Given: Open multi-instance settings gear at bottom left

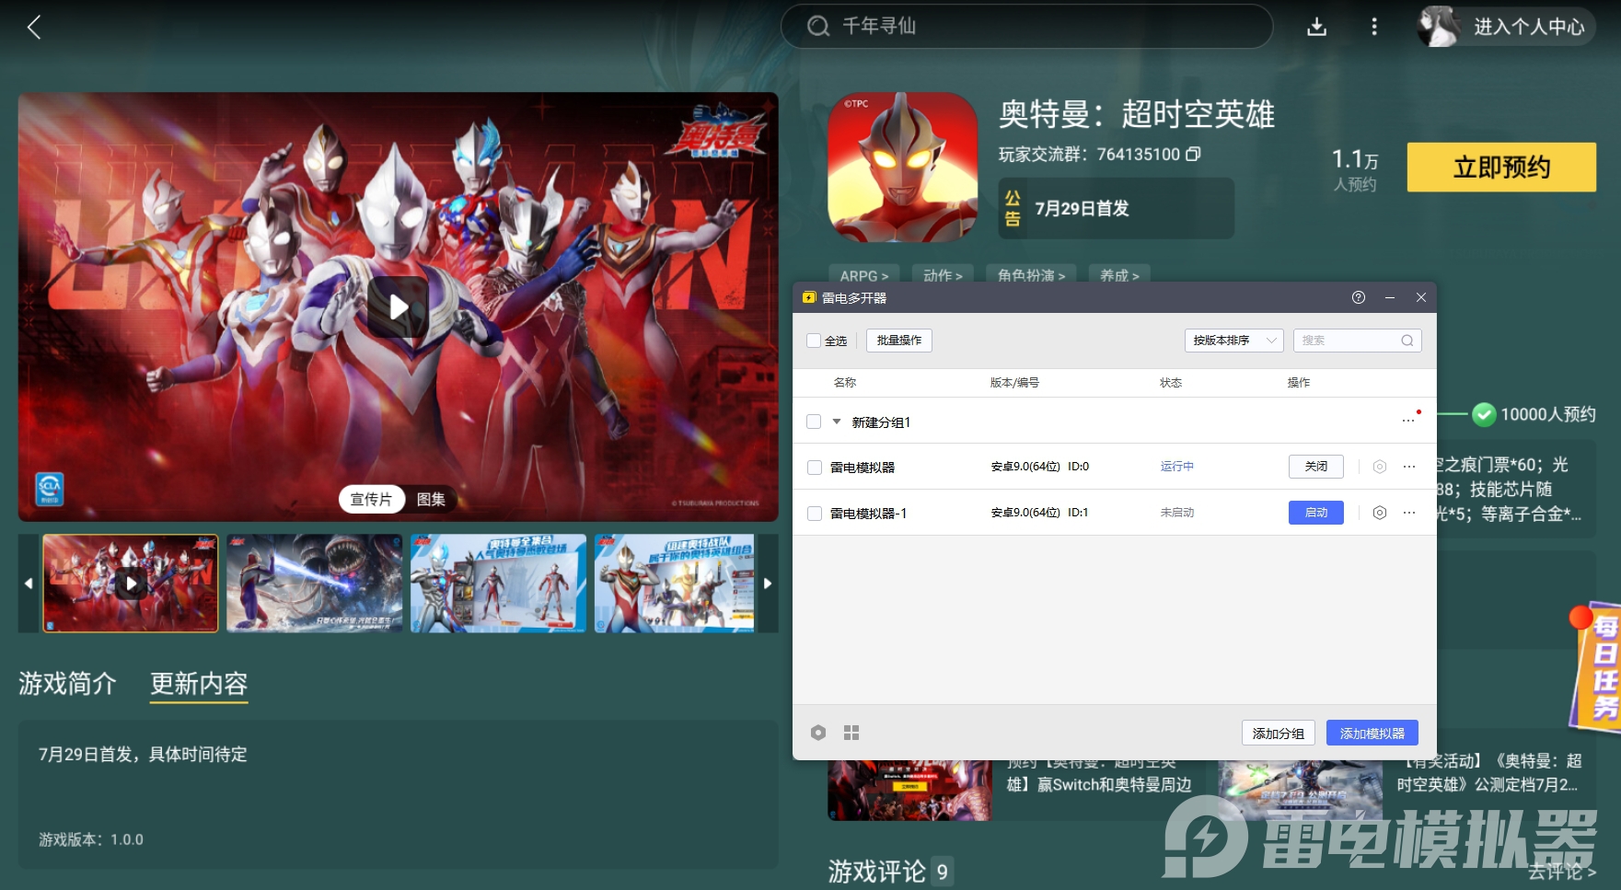Looking at the screenshot, I should (x=818, y=733).
